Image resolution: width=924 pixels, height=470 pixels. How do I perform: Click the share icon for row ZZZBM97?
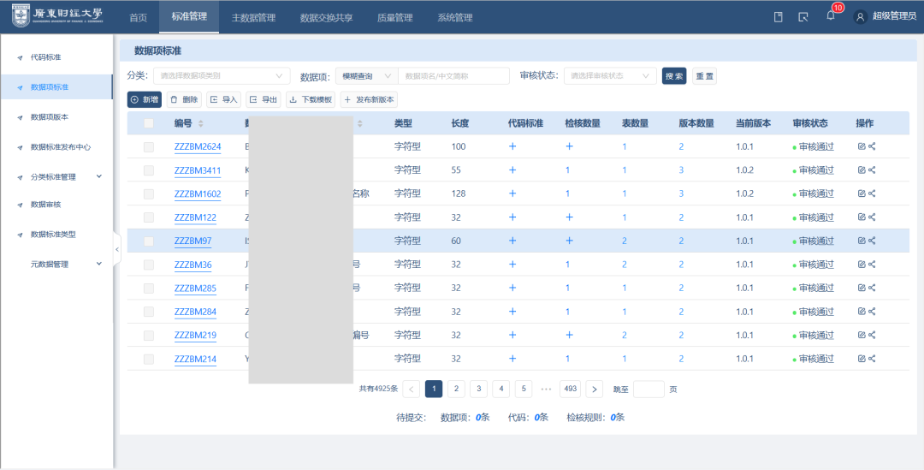click(x=872, y=241)
